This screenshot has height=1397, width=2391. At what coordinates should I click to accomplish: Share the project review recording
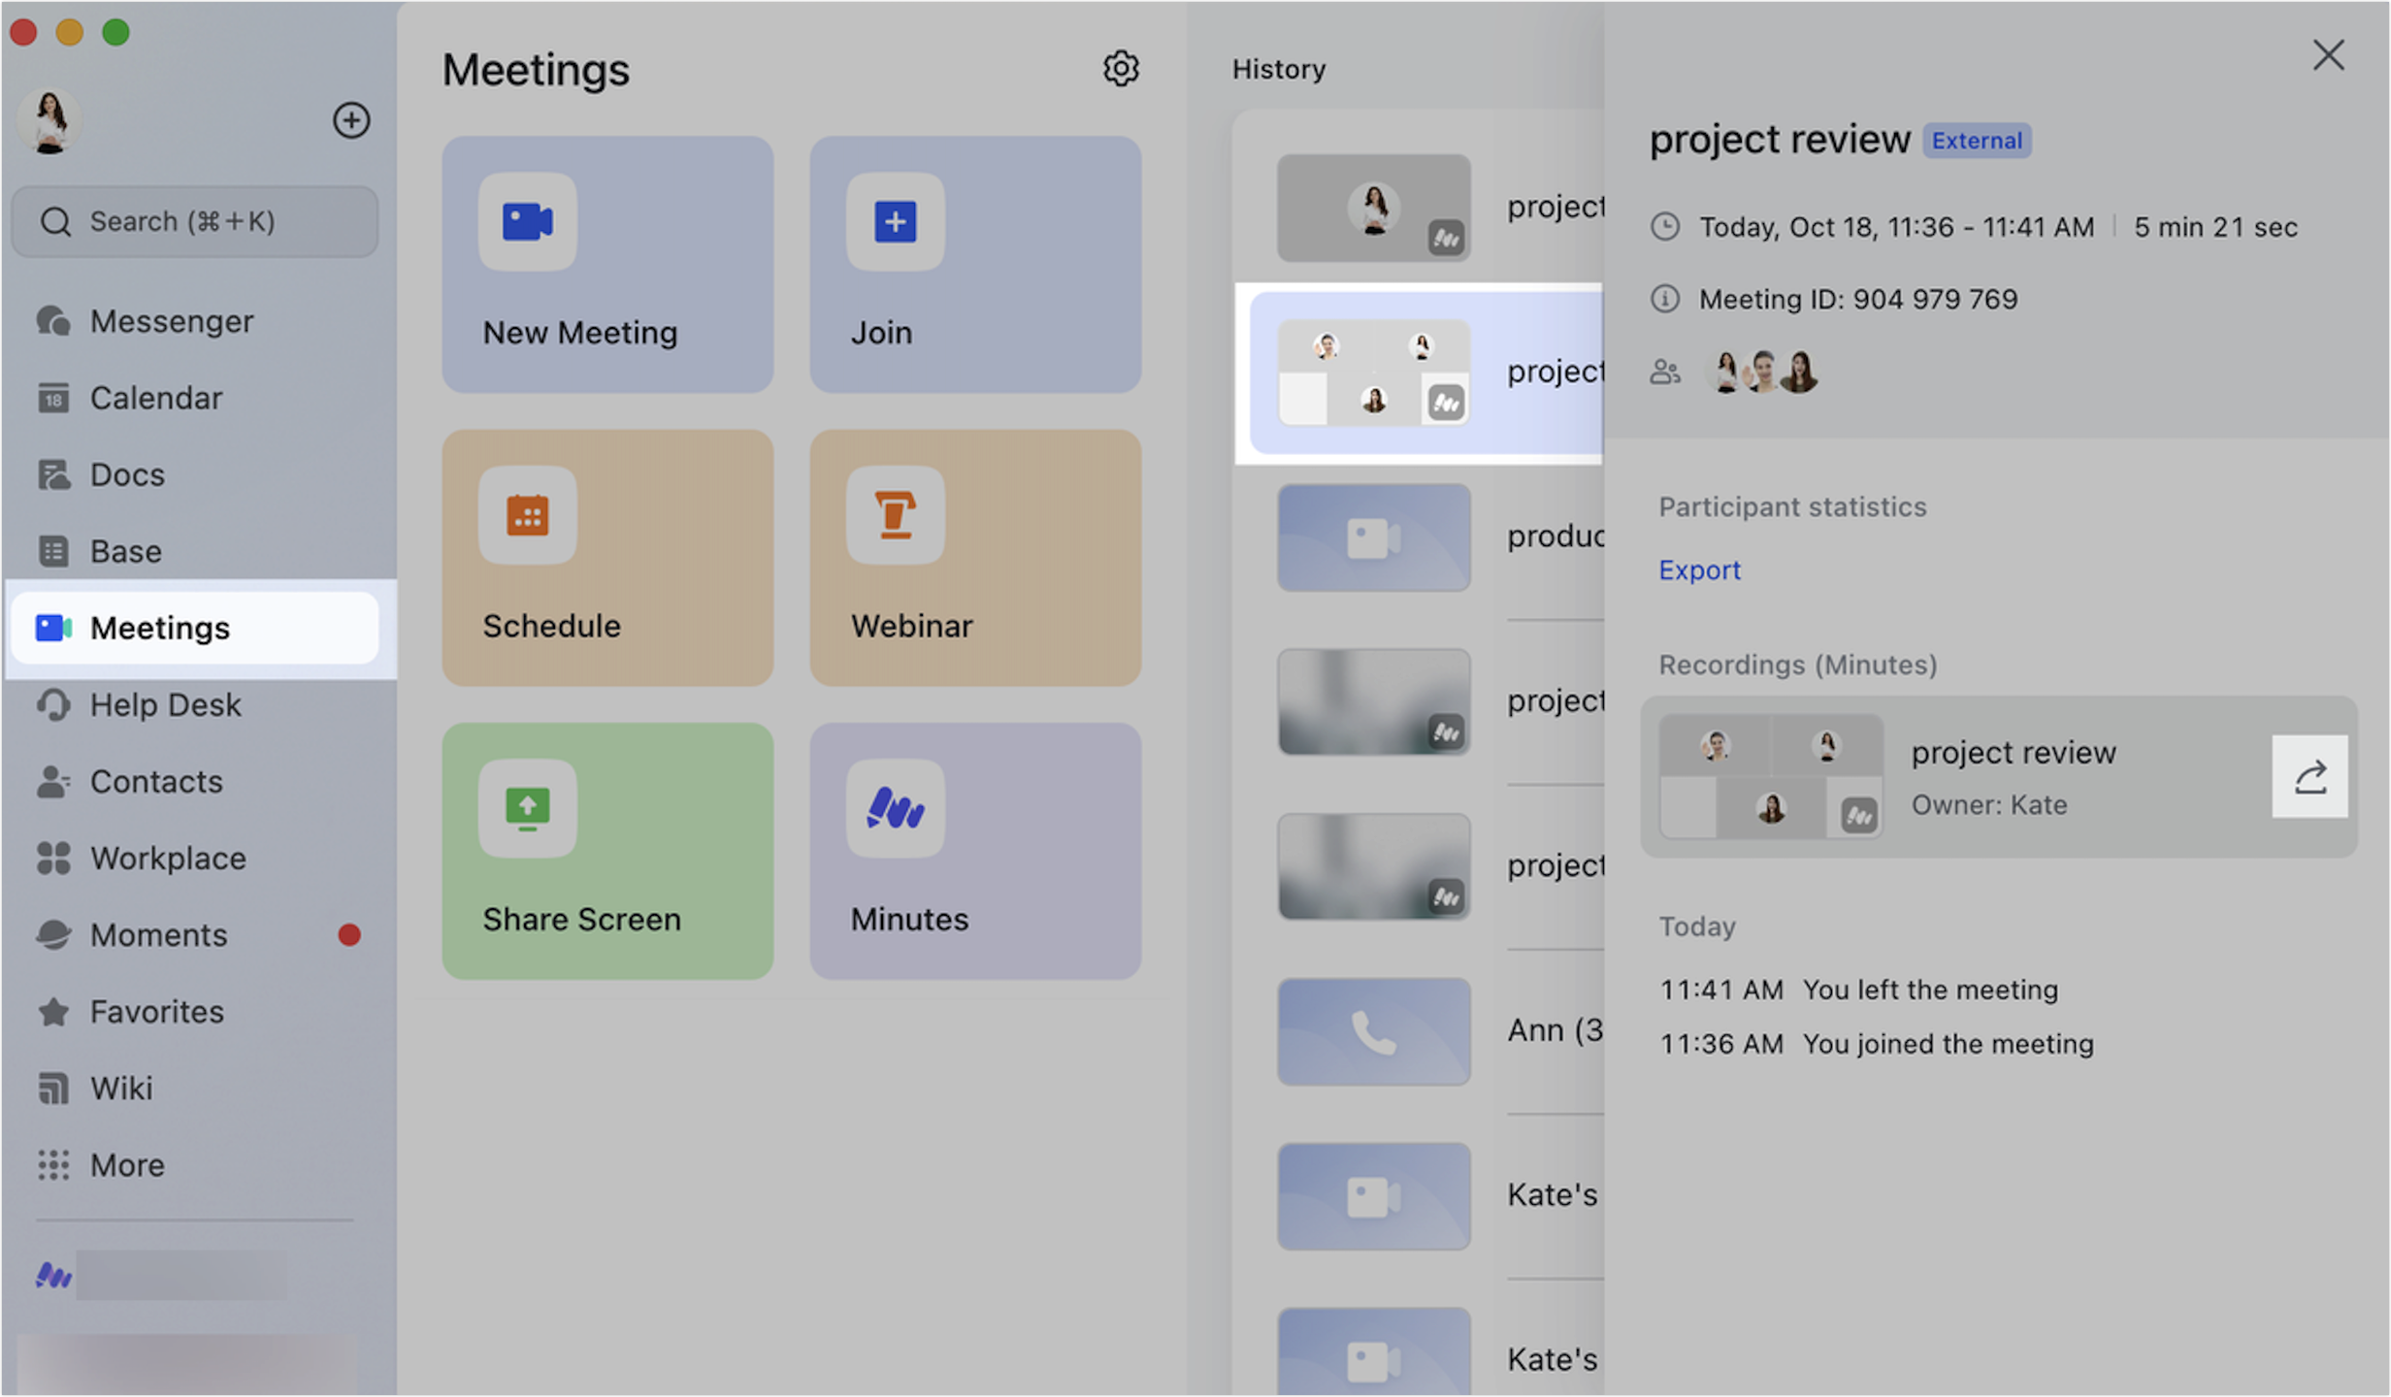(2309, 776)
